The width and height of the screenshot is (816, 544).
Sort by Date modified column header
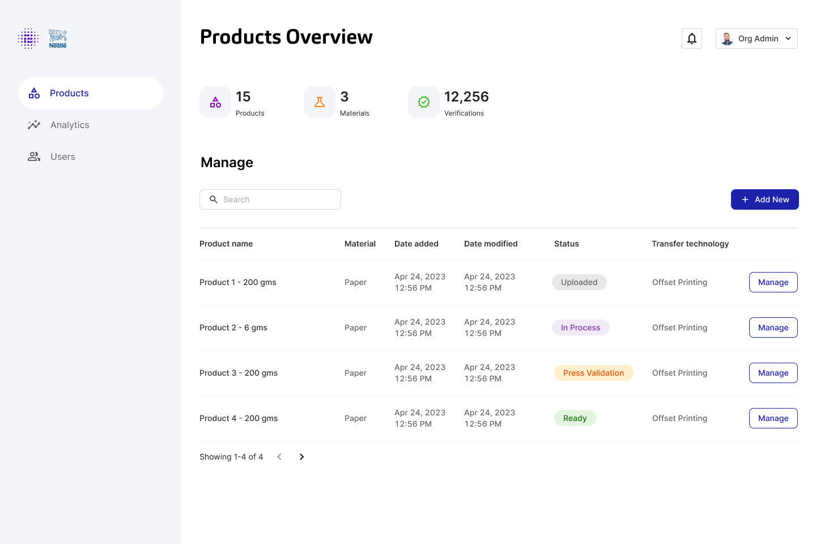(491, 244)
